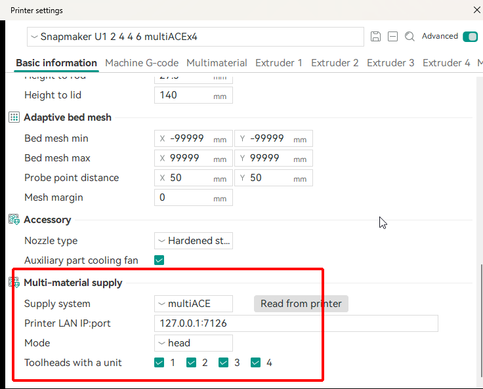This screenshot has width=483, height=389.
Task: Click the Printer LAN IP:port field
Action: coord(296,323)
